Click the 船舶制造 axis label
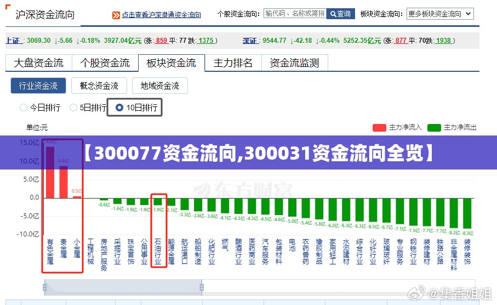Screen dimensions: 497x305 pos(198,252)
